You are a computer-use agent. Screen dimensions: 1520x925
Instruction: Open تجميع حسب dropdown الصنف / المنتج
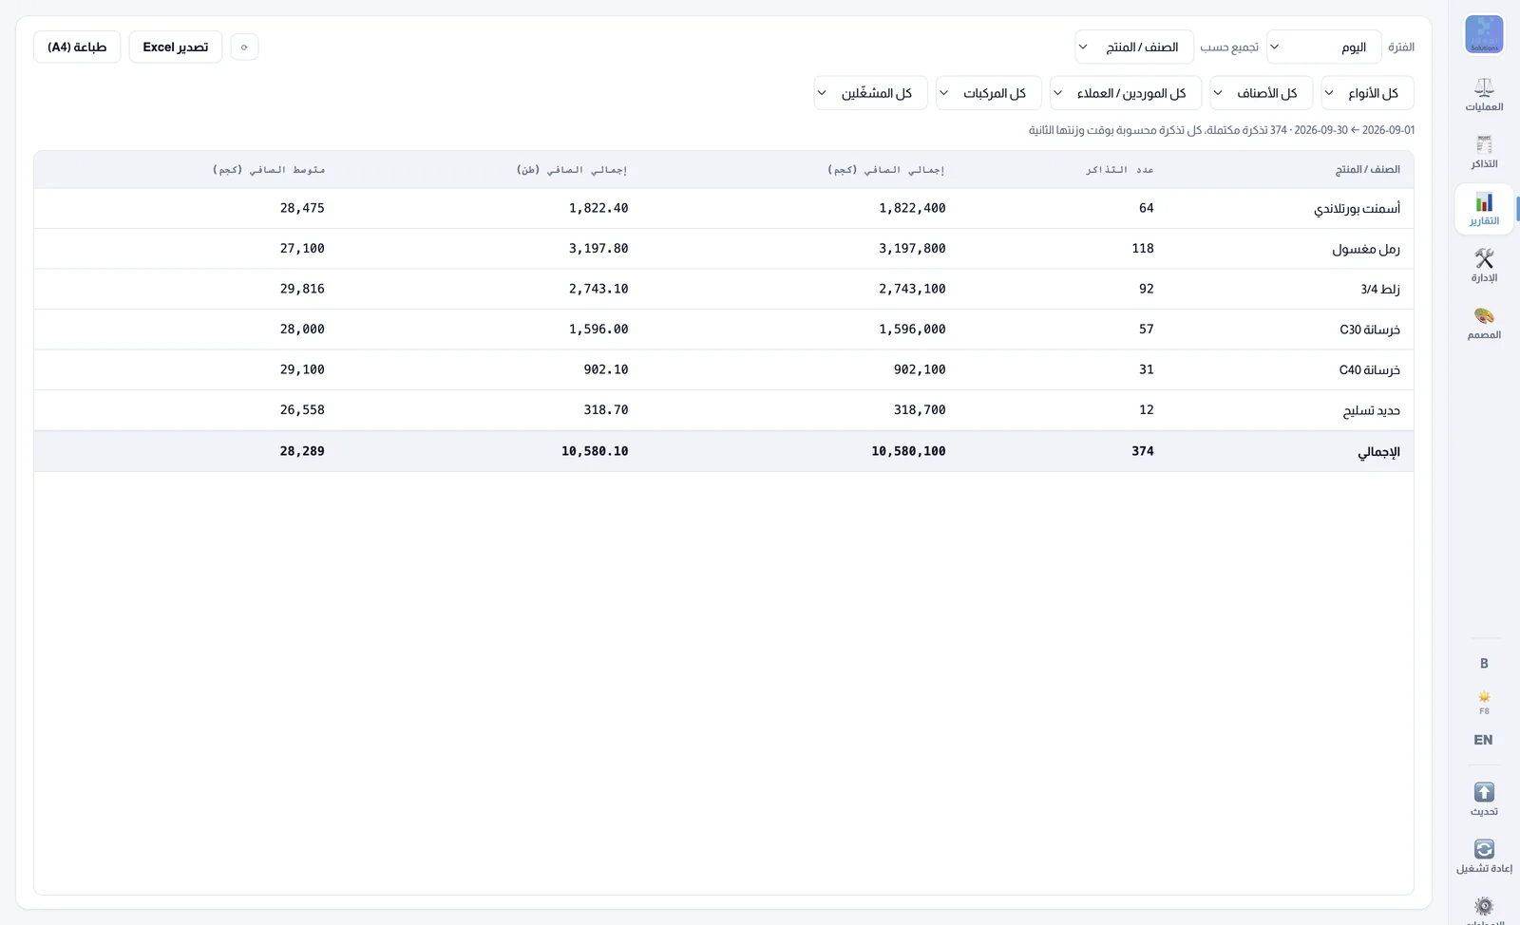point(1134,47)
